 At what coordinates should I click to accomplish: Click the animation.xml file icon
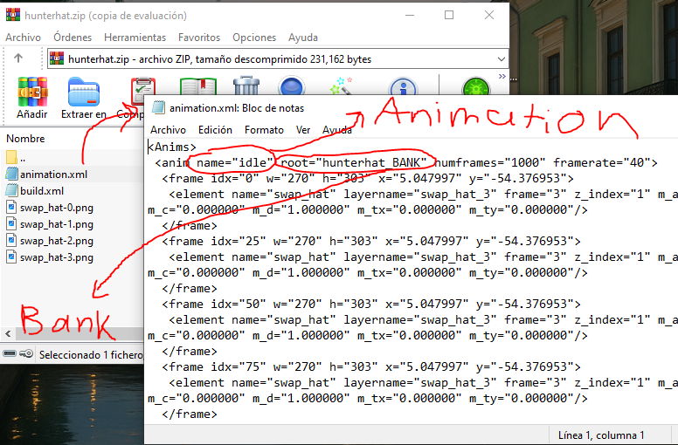pyautogui.click(x=12, y=174)
